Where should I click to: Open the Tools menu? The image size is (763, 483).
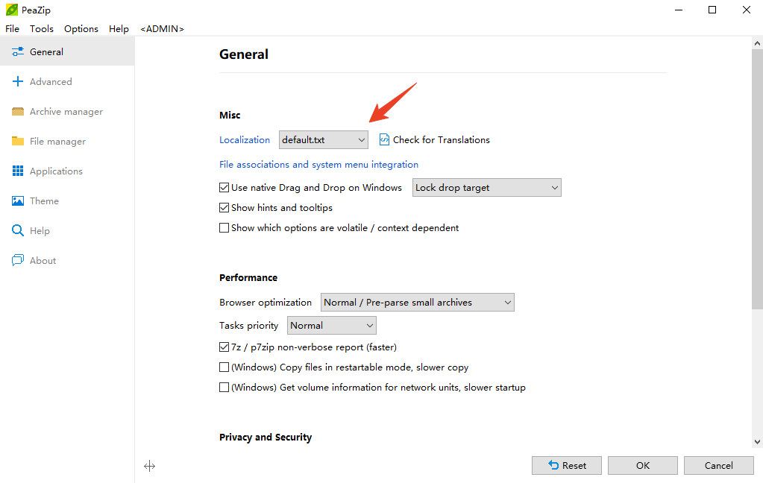pos(42,29)
